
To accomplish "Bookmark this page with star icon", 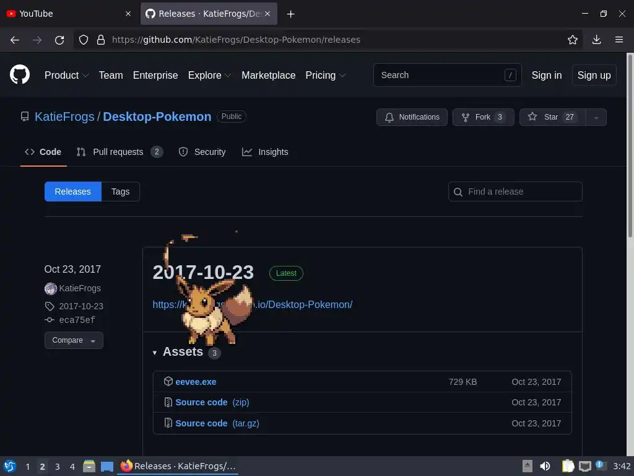I will (x=572, y=40).
